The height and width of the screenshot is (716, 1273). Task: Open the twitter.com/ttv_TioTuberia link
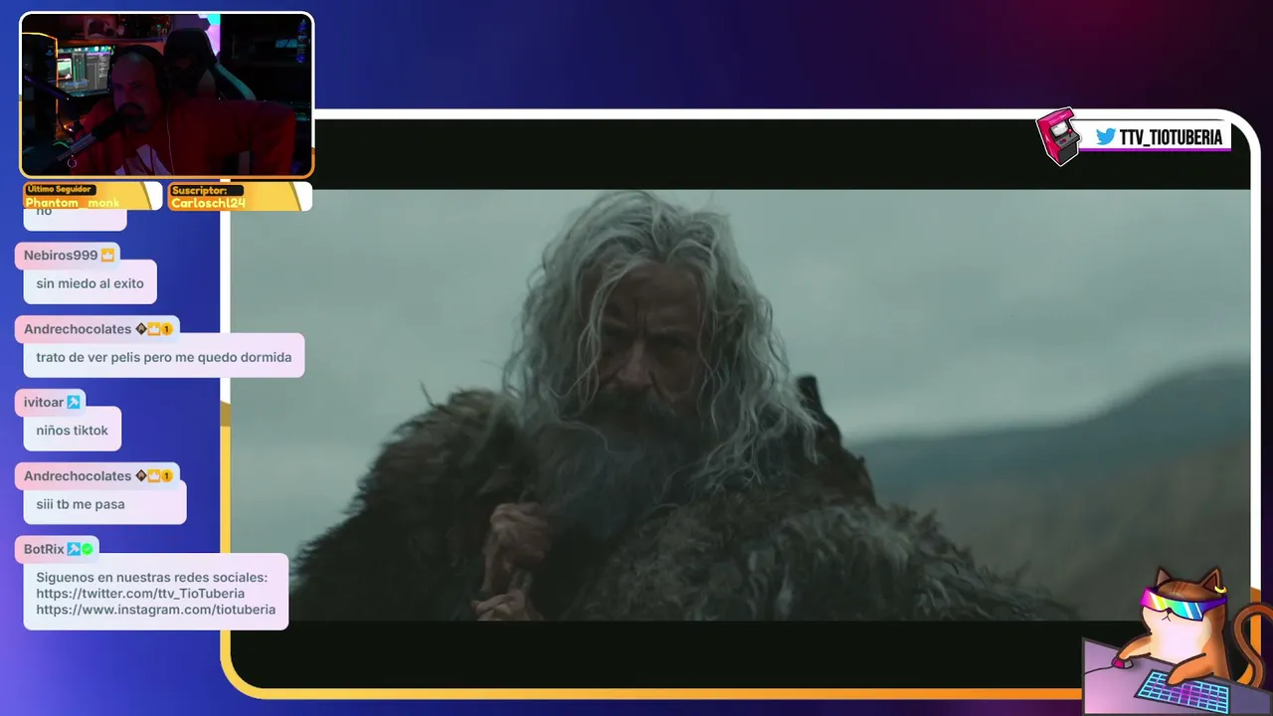140,594
